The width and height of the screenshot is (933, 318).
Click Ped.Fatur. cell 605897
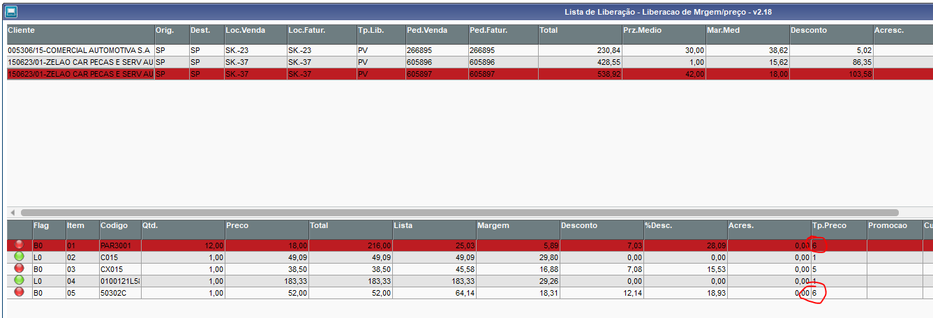[503, 73]
